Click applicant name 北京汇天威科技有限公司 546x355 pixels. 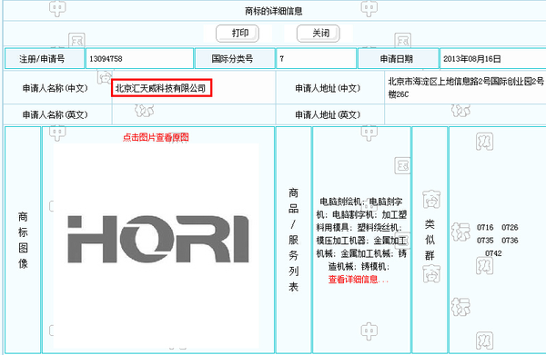161,88
